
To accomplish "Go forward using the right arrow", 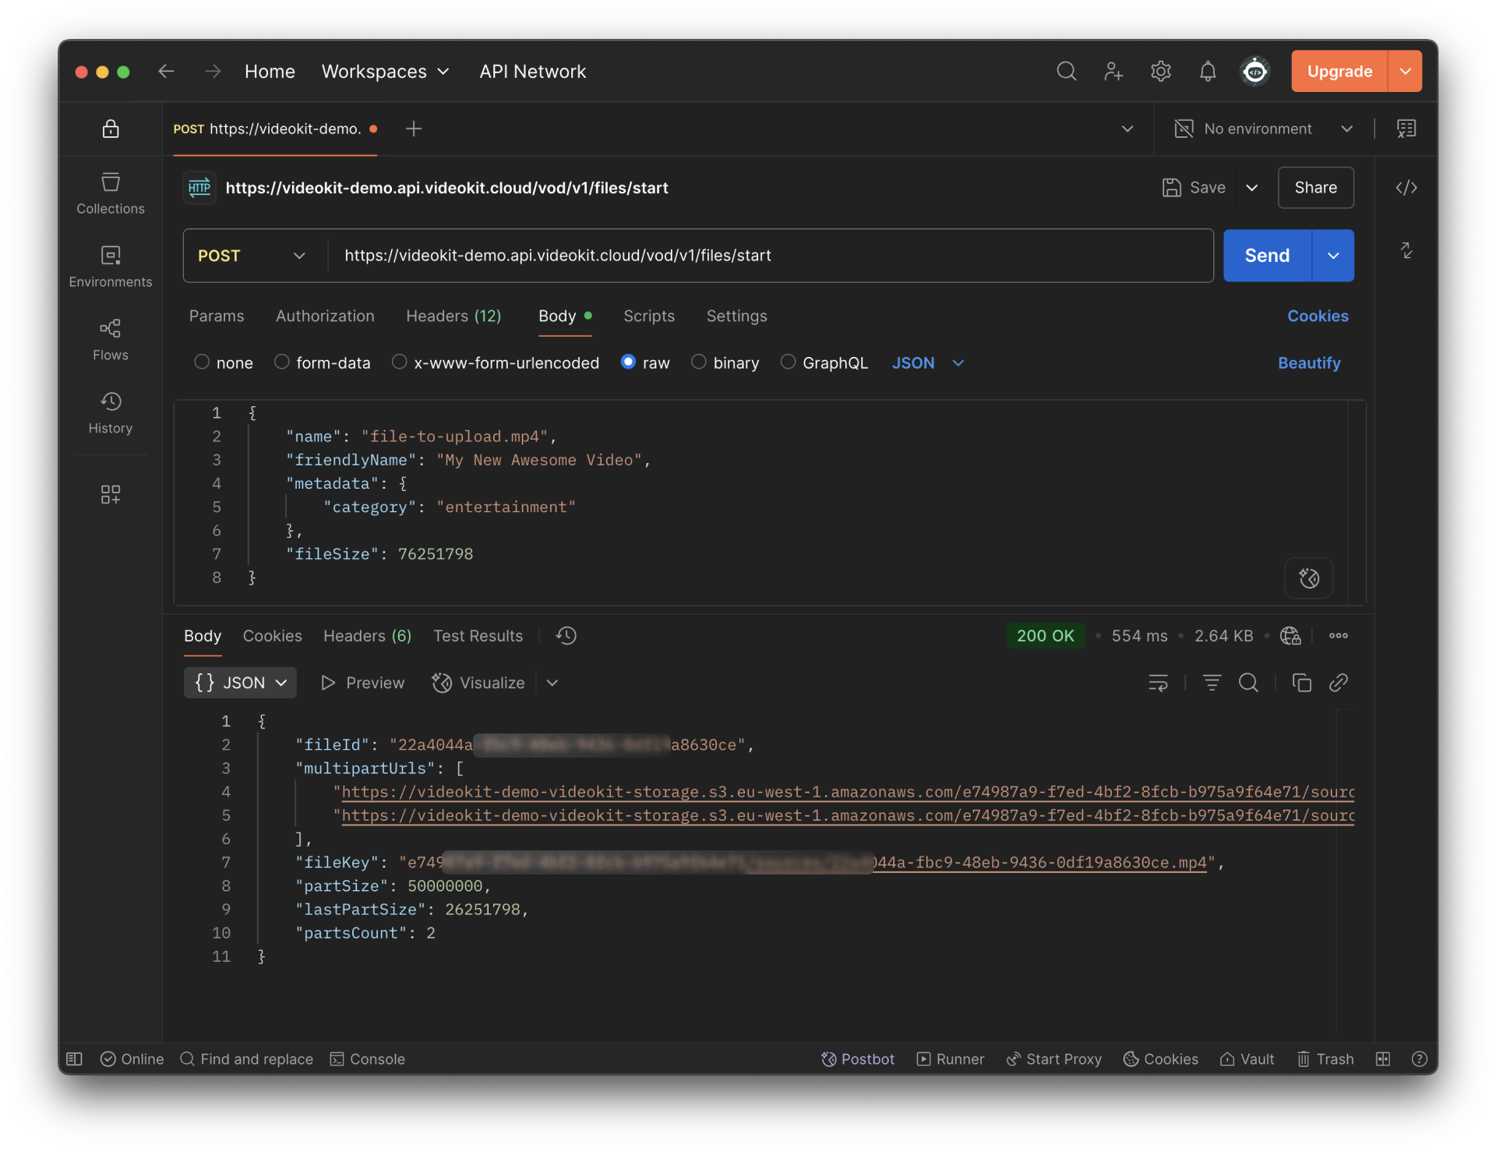I will (x=213, y=72).
